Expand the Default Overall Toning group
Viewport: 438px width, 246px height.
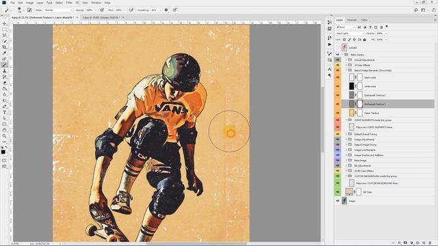(x=346, y=134)
